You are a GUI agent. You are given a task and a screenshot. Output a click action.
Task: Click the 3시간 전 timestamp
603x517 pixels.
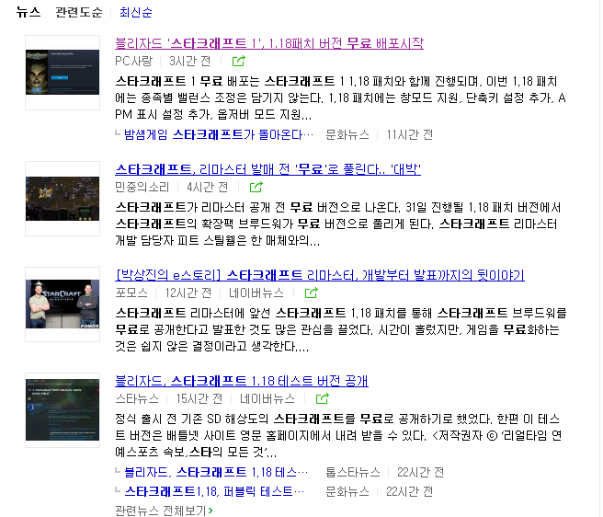[x=190, y=61]
